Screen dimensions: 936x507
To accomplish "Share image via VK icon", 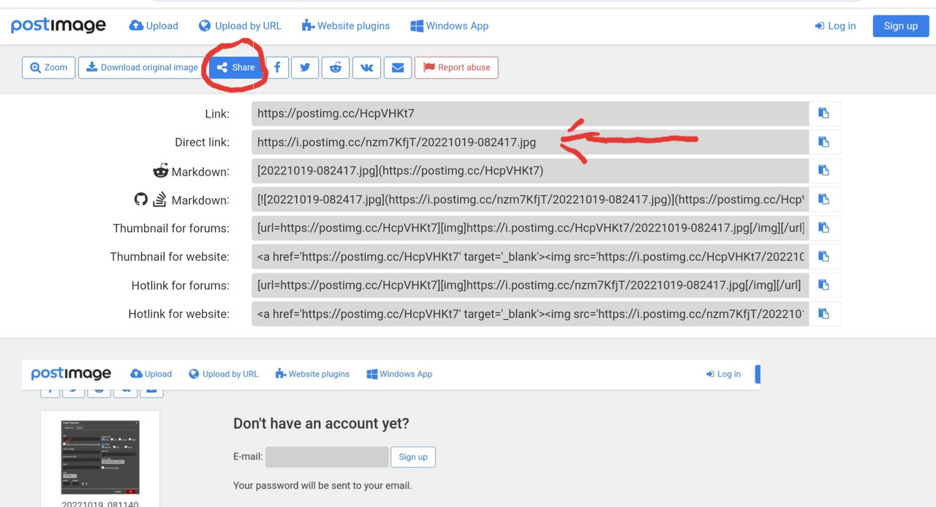I will [366, 67].
